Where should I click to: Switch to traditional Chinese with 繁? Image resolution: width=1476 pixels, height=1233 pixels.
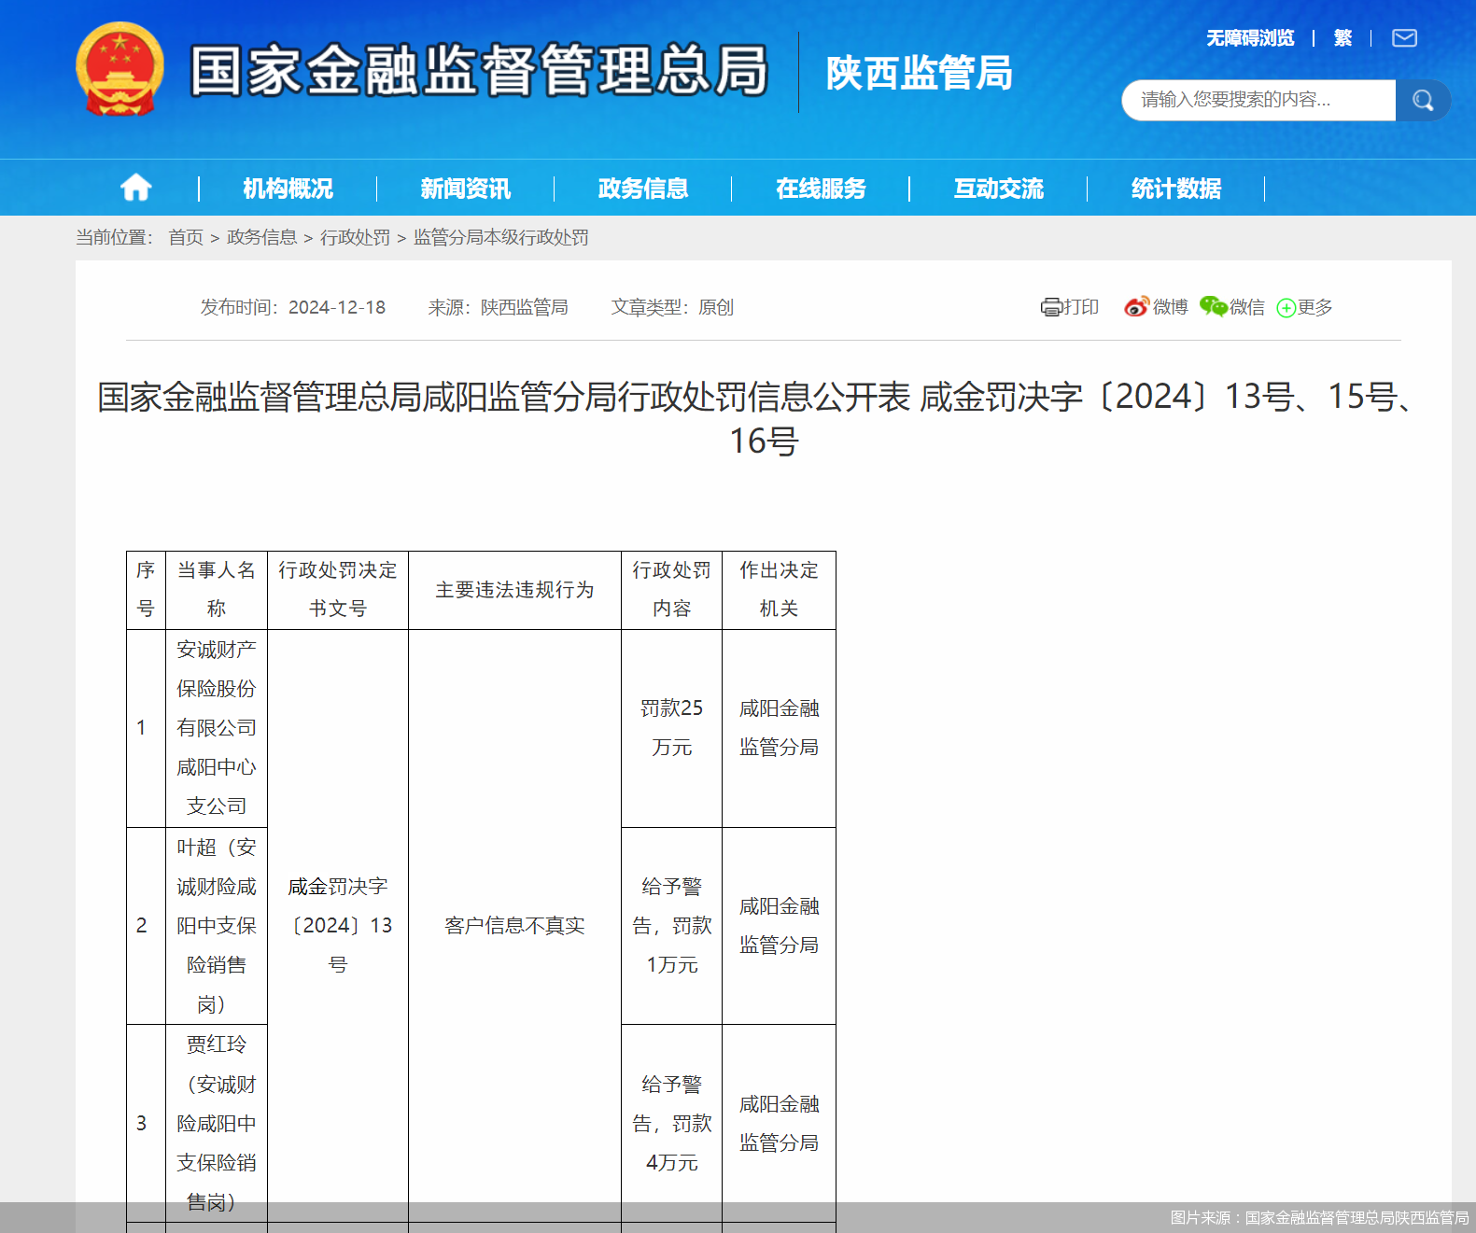coord(1342,38)
